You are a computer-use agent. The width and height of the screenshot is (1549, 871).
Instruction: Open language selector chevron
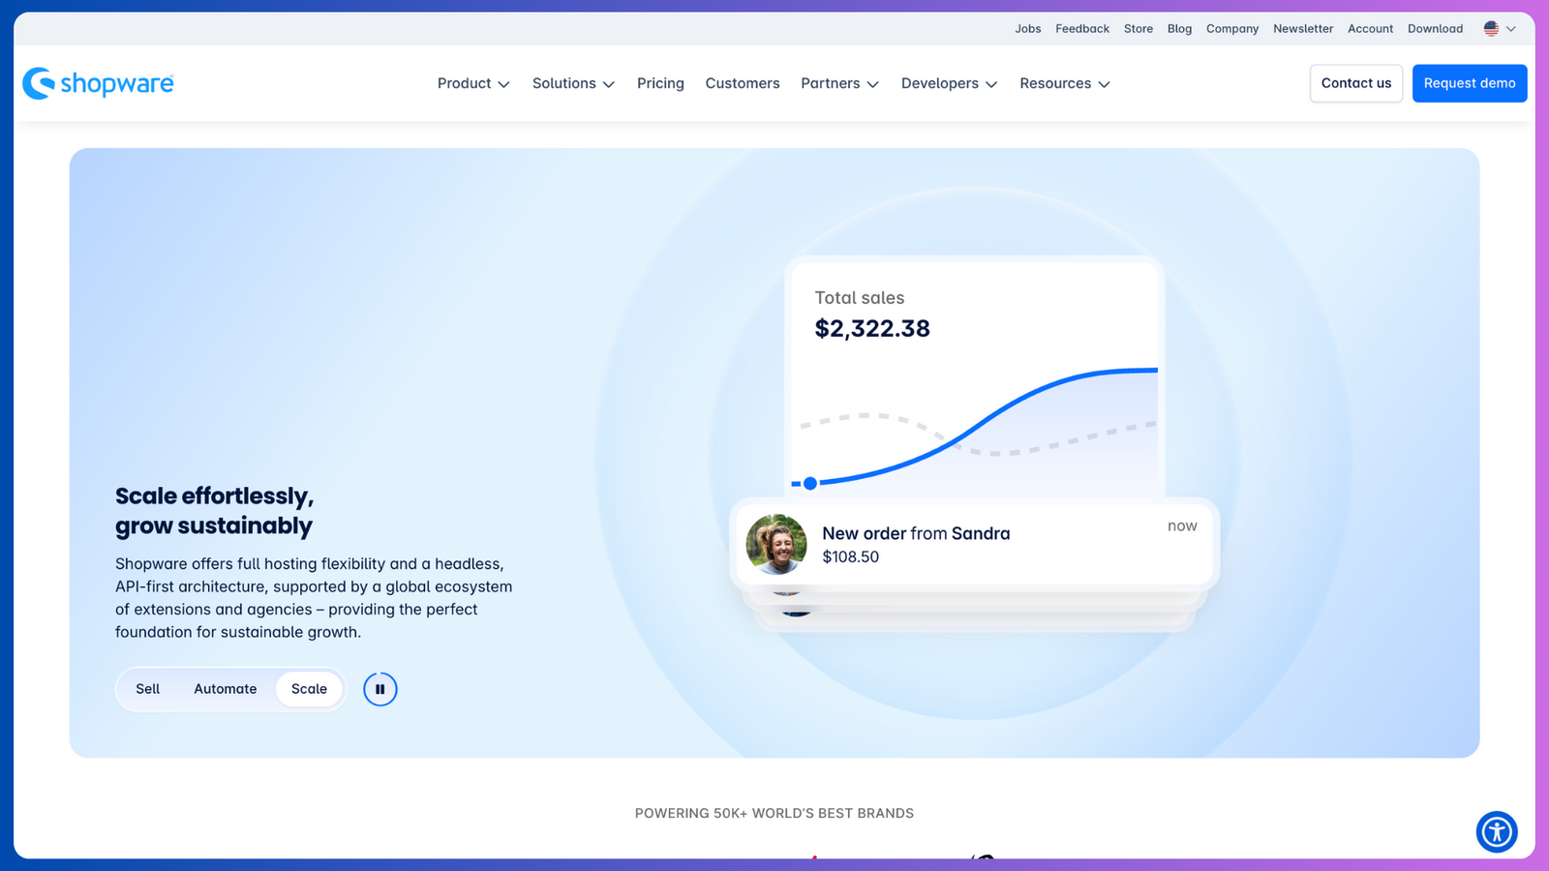1511,29
